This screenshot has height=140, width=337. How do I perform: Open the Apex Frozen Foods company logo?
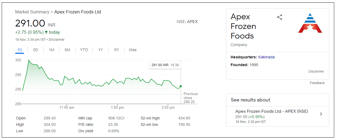pyautogui.click(x=310, y=23)
